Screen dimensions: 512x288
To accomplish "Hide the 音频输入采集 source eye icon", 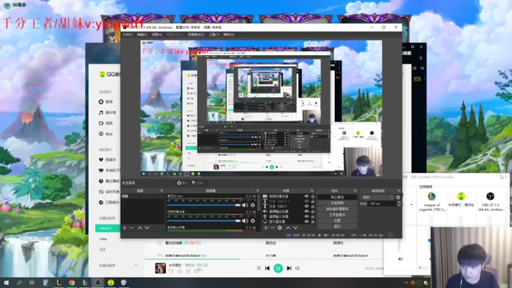I will pyautogui.click(x=307, y=216).
